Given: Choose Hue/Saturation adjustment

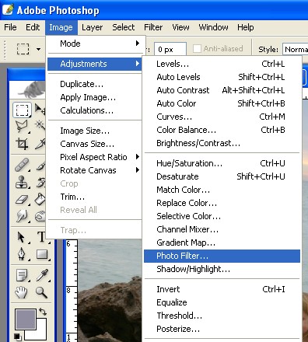Looking at the screenshot, I should [x=222, y=163].
